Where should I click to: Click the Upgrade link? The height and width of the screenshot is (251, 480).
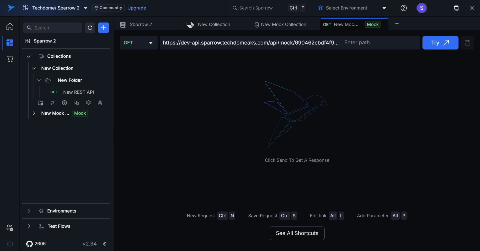(137, 8)
